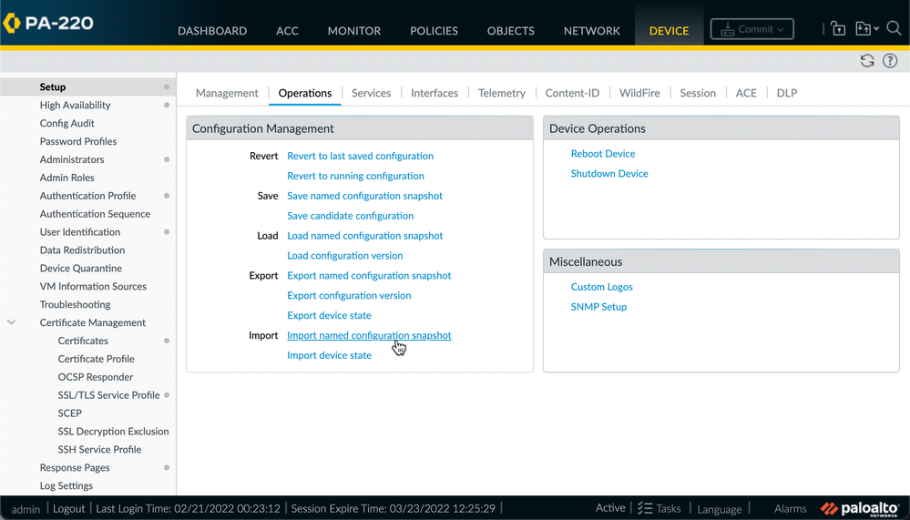Click the search magnifier icon
This screenshot has height=520, width=910.
coord(894,29)
